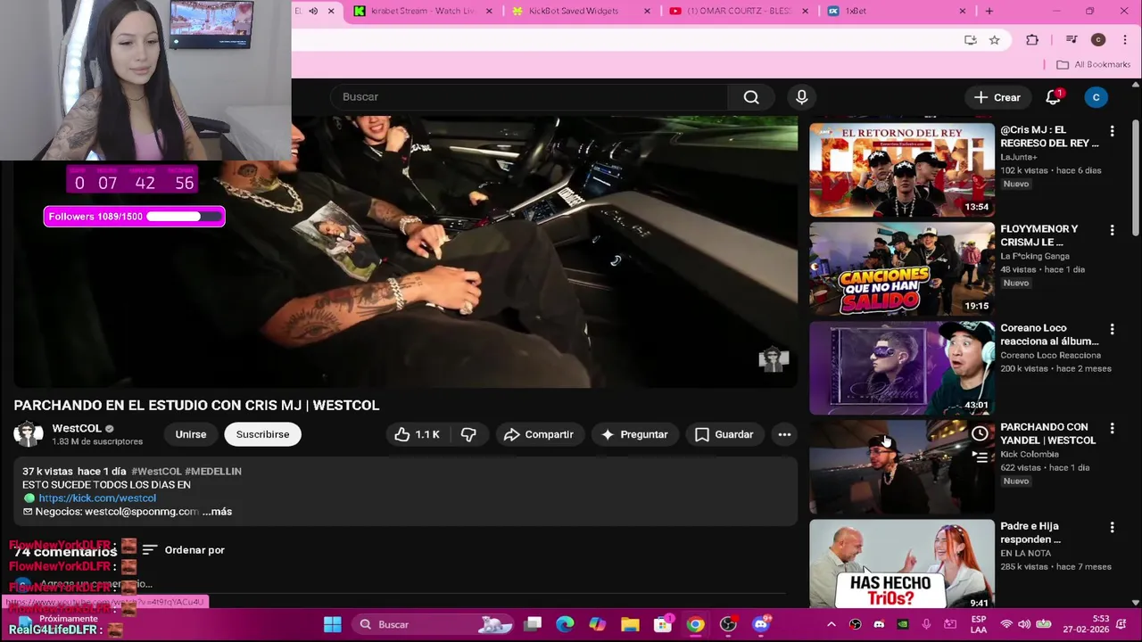
Task: Expand the description with ...más
Action: [217, 512]
